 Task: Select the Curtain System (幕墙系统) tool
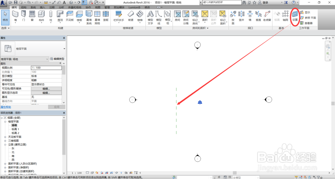pyautogui.click(x=89, y=17)
